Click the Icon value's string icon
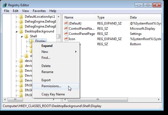Screen dimensions: 168x115 pyautogui.click(x=66, y=39)
